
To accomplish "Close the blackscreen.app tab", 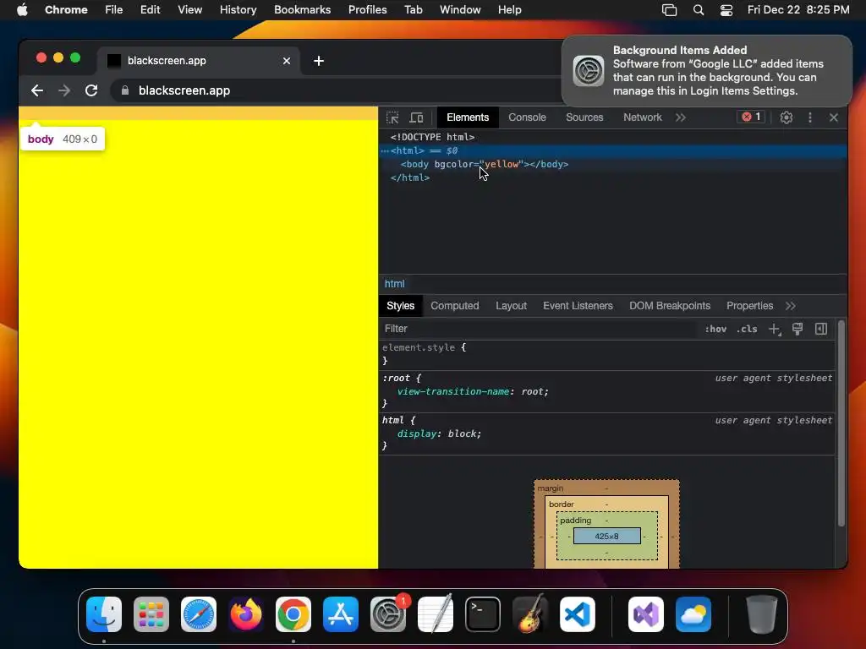I will pyautogui.click(x=286, y=61).
